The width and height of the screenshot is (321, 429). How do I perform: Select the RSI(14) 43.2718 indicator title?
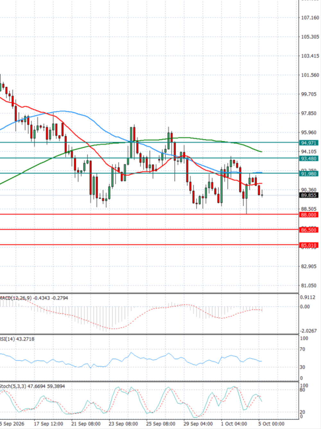17,339
